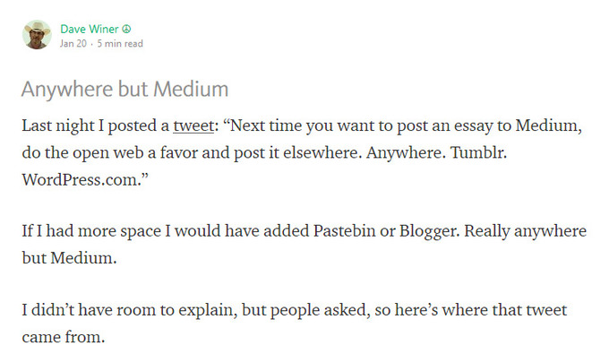Click the phrase 'people asked' in third paragraph
The width and height of the screenshot is (609, 354).
coord(319,310)
